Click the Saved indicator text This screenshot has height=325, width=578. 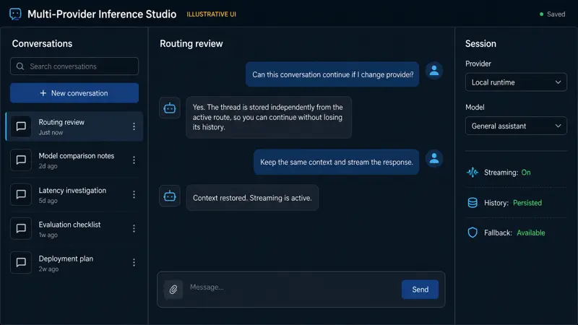(556, 14)
